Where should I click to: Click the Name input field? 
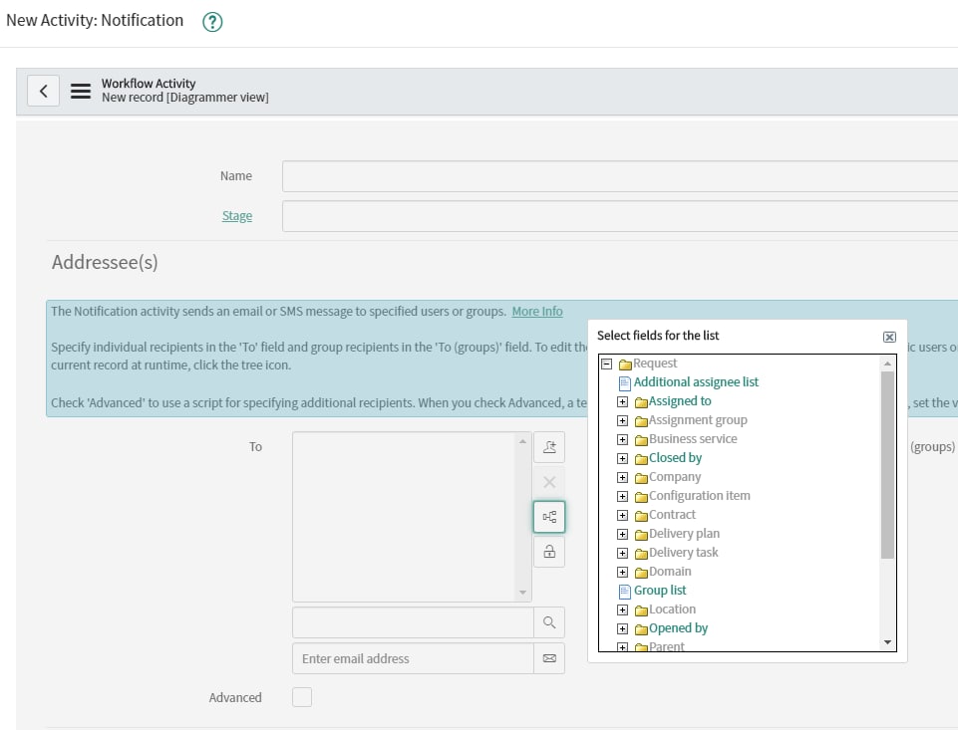(619, 176)
